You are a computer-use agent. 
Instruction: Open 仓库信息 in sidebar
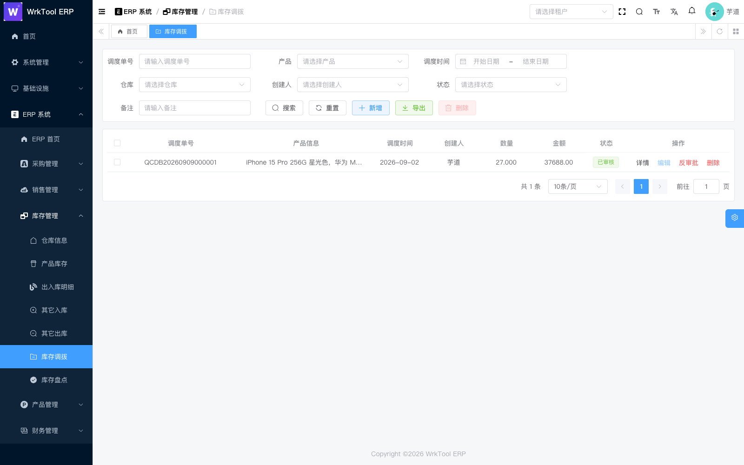[x=46, y=240]
